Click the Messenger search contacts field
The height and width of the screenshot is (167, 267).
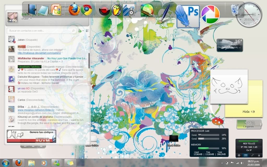(x=41, y=31)
